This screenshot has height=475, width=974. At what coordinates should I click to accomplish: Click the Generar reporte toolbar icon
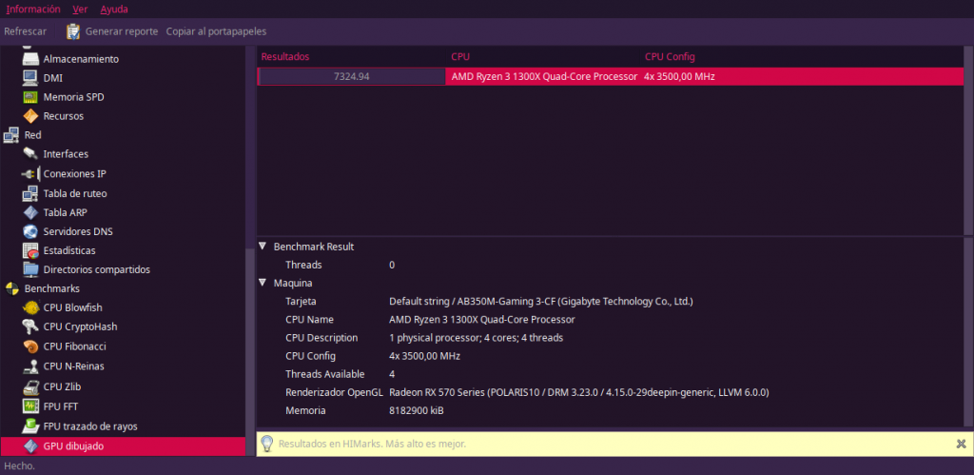[x=73, y=31]
